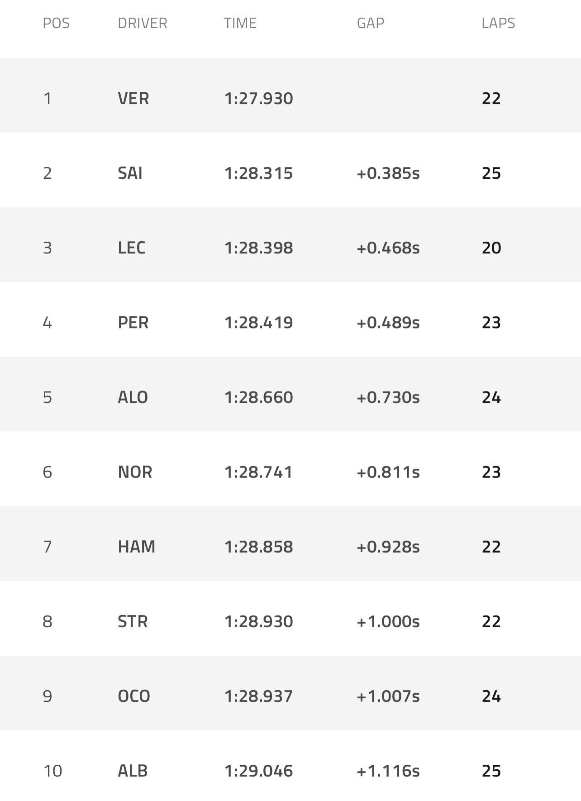Select driver SAI in second row
Screen dimensions: 581x801
click(130, 173)
